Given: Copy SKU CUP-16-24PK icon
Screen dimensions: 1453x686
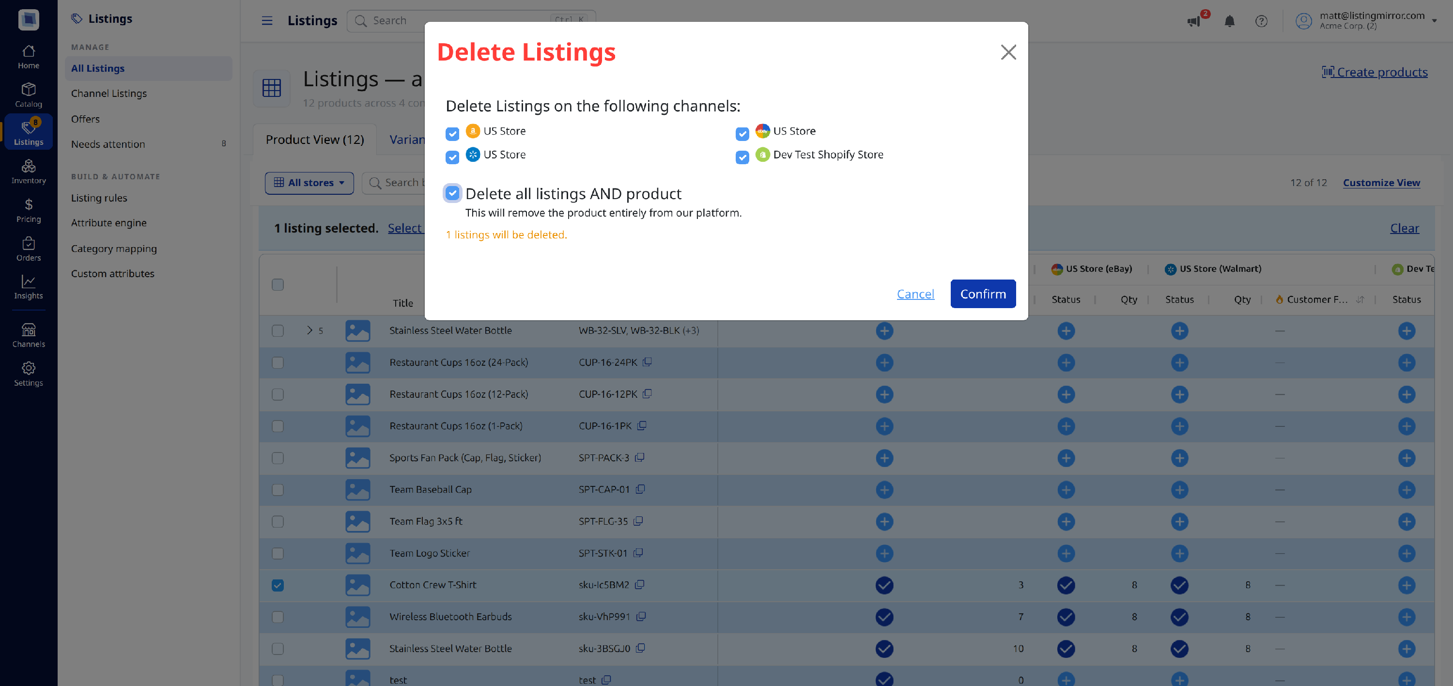Looking at the screenshot, I should point(647,361).
